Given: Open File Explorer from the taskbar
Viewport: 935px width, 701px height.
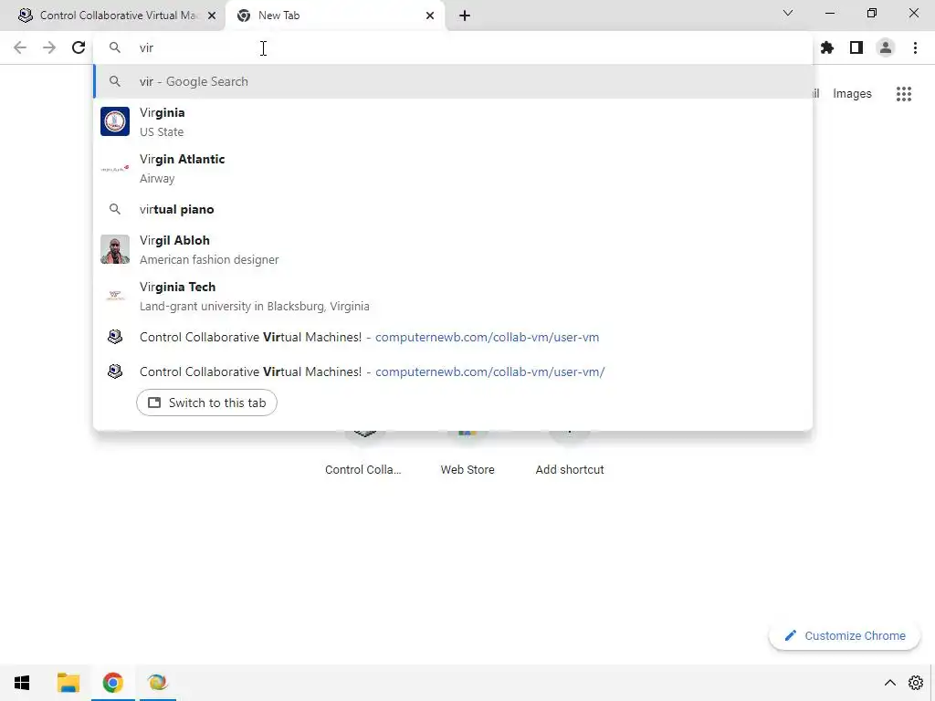Looking at the screenshot, I should point(68,683).
